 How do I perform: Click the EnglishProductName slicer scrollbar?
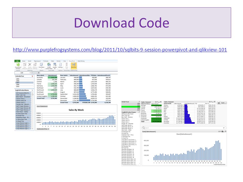pyautogui.click(x=33, y=111)
